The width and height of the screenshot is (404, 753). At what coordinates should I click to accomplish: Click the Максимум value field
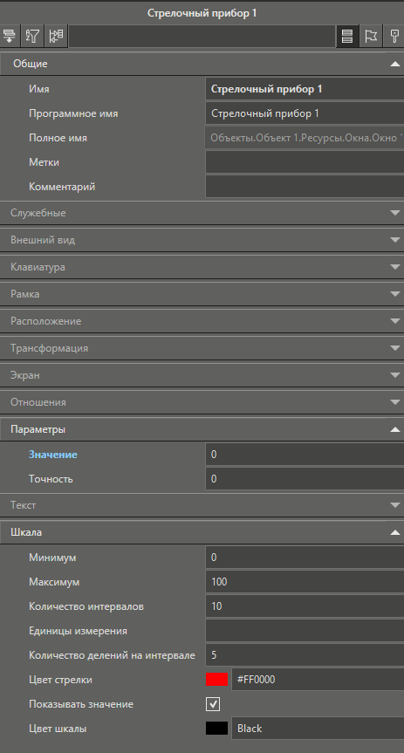305,582
